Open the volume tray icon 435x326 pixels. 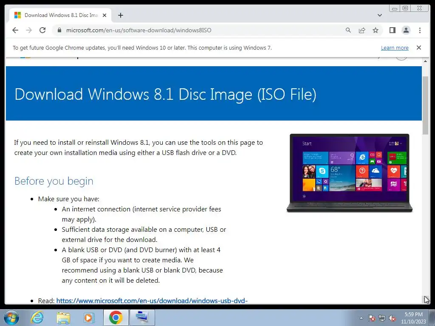coord(392,318)
